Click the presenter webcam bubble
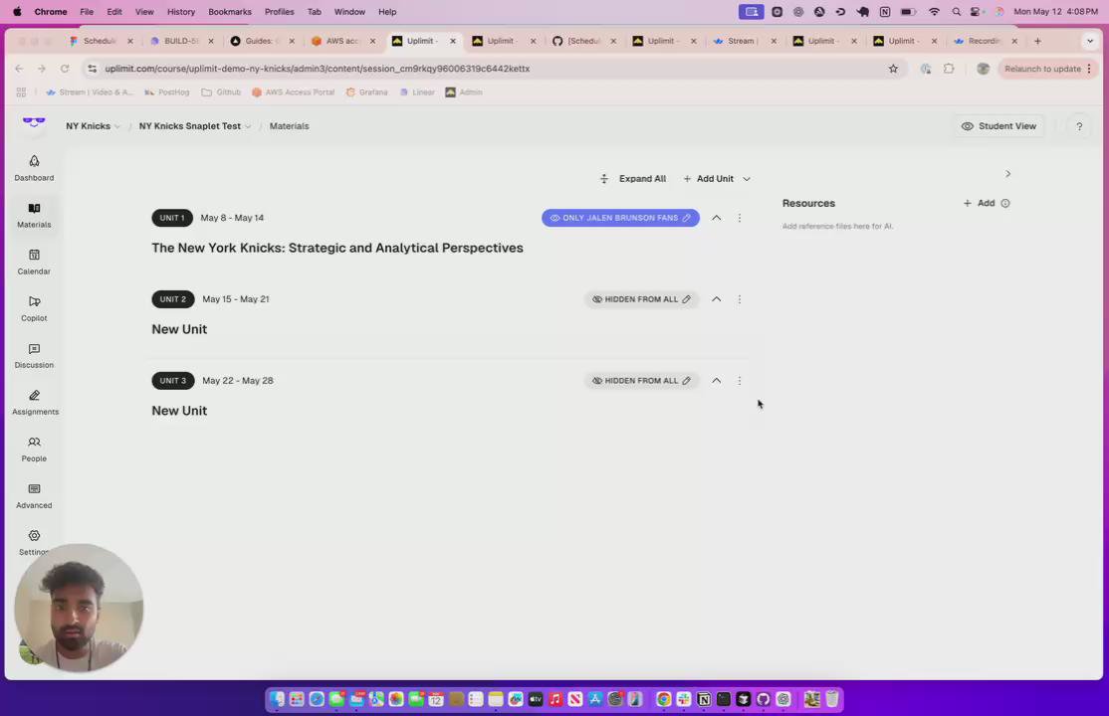 (x=79, y=608)
